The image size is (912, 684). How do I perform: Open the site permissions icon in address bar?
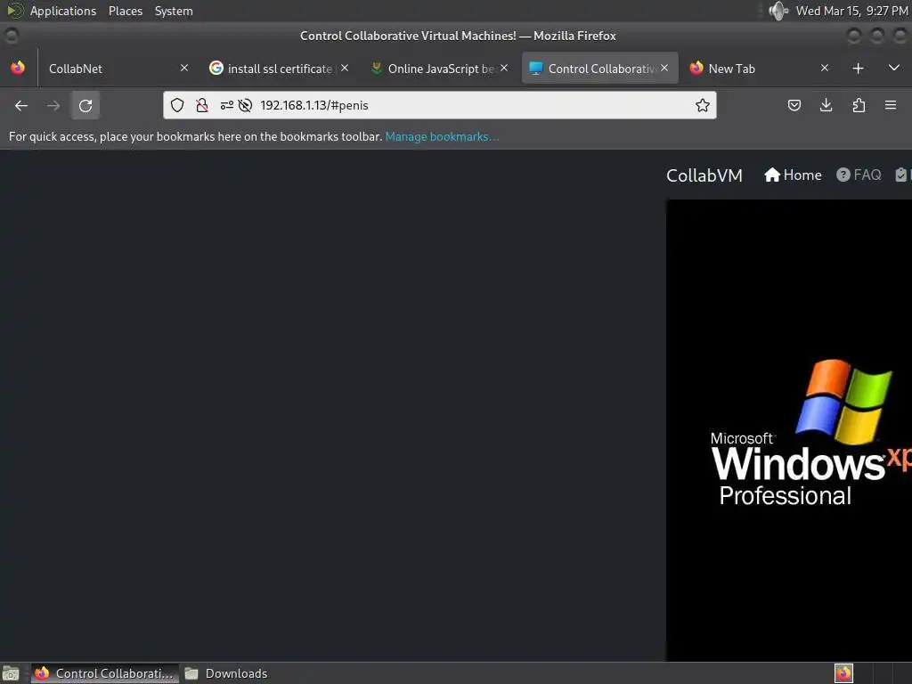point(226,105)
